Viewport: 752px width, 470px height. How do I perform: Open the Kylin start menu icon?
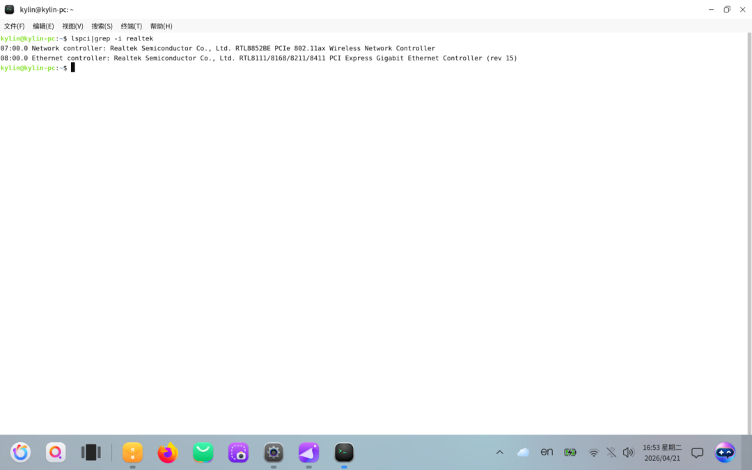coord(21,453)
